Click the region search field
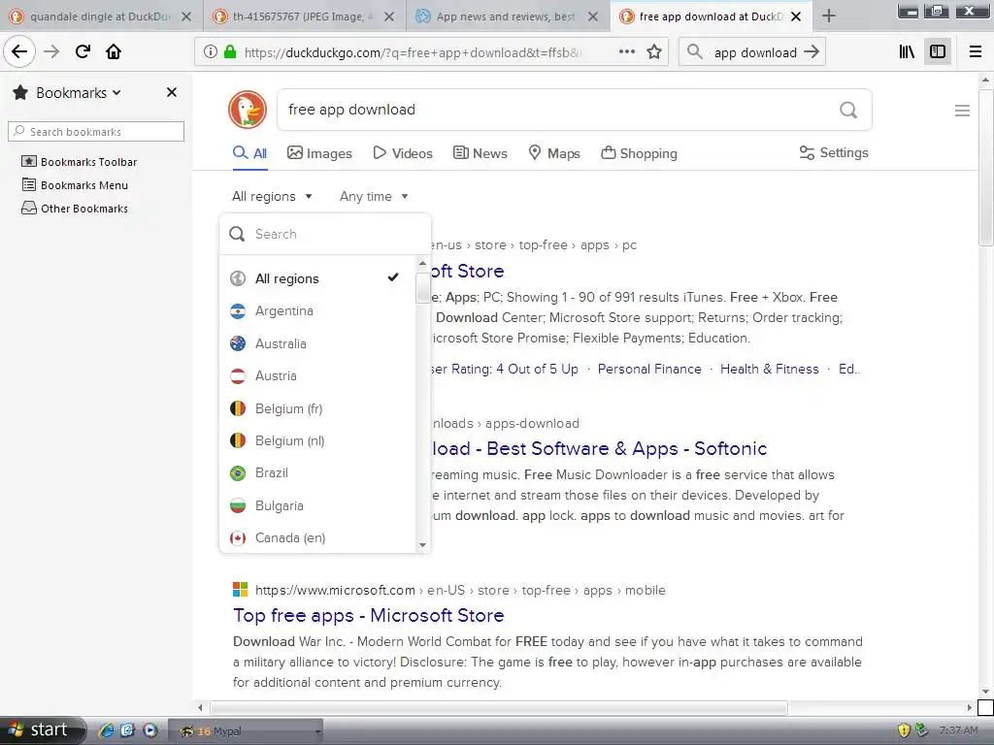Viewport: 994px width, 745px height. pos(325,235)
